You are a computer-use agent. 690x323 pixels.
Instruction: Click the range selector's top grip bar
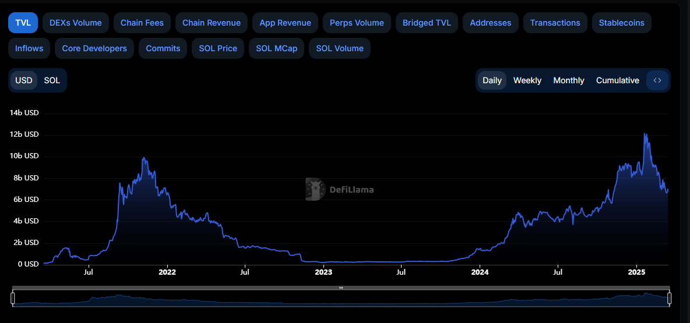[x=341, y=288]
